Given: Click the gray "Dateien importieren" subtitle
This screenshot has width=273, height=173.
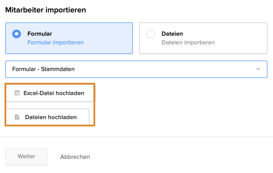Looking at the screenshot, I should tap(188, 42).
